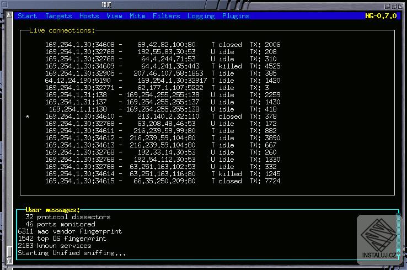Select connection from 64.12.24.190:5190
The width and height of the screenshot is (407, 270).
[163, 81]
